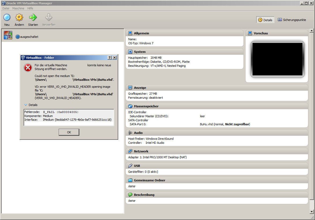Click the help question mark in error dialog

[x=110, y=57]
